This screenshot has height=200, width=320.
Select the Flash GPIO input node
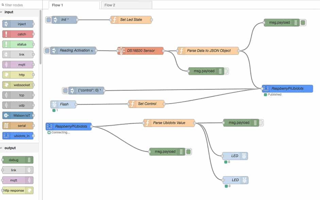[63, 104]
